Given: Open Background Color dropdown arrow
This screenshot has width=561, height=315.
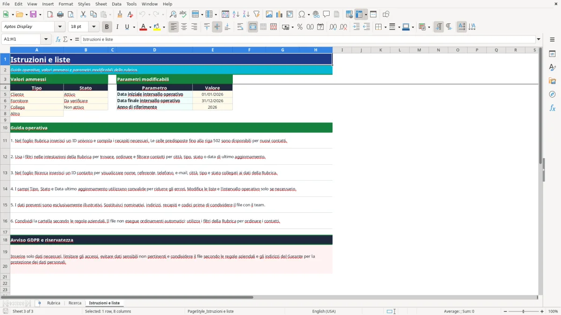Looking at the screenshot, I should (x=164, y=27).
